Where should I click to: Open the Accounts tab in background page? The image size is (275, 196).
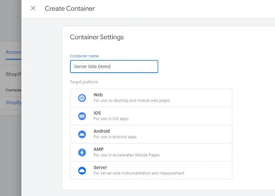13,52
